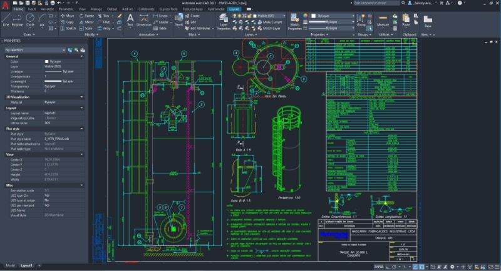Click the Linear dimension button

(x=161, y=16)
